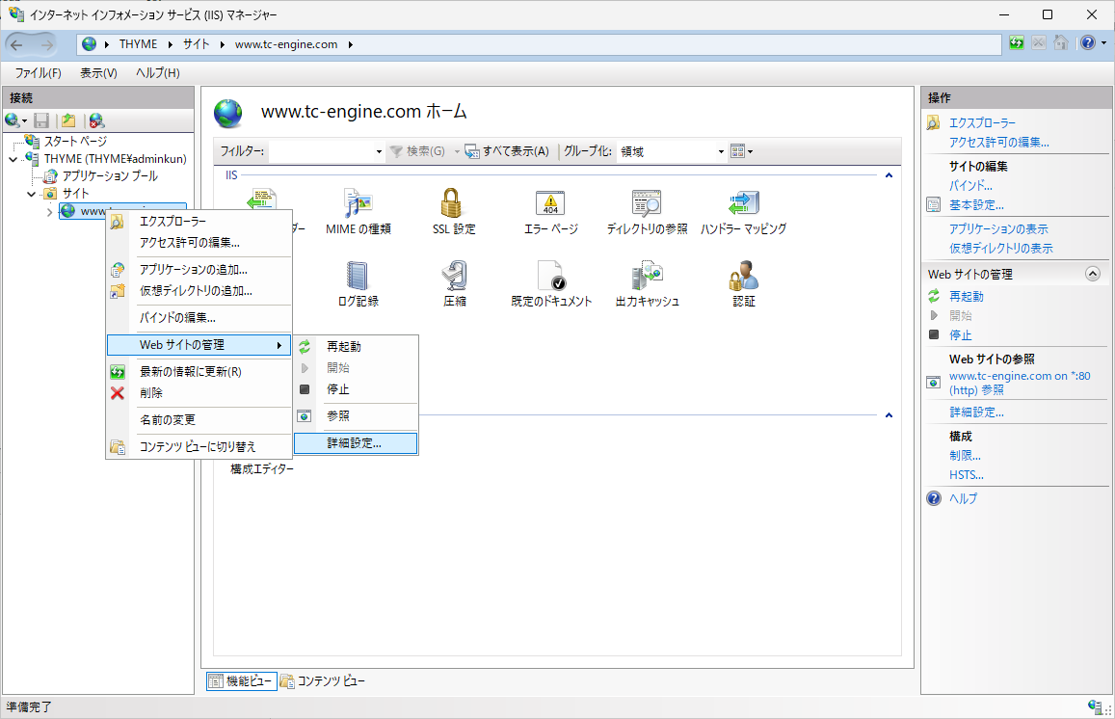Open the 既定のドキュメント feature icon

coord(551,283)
